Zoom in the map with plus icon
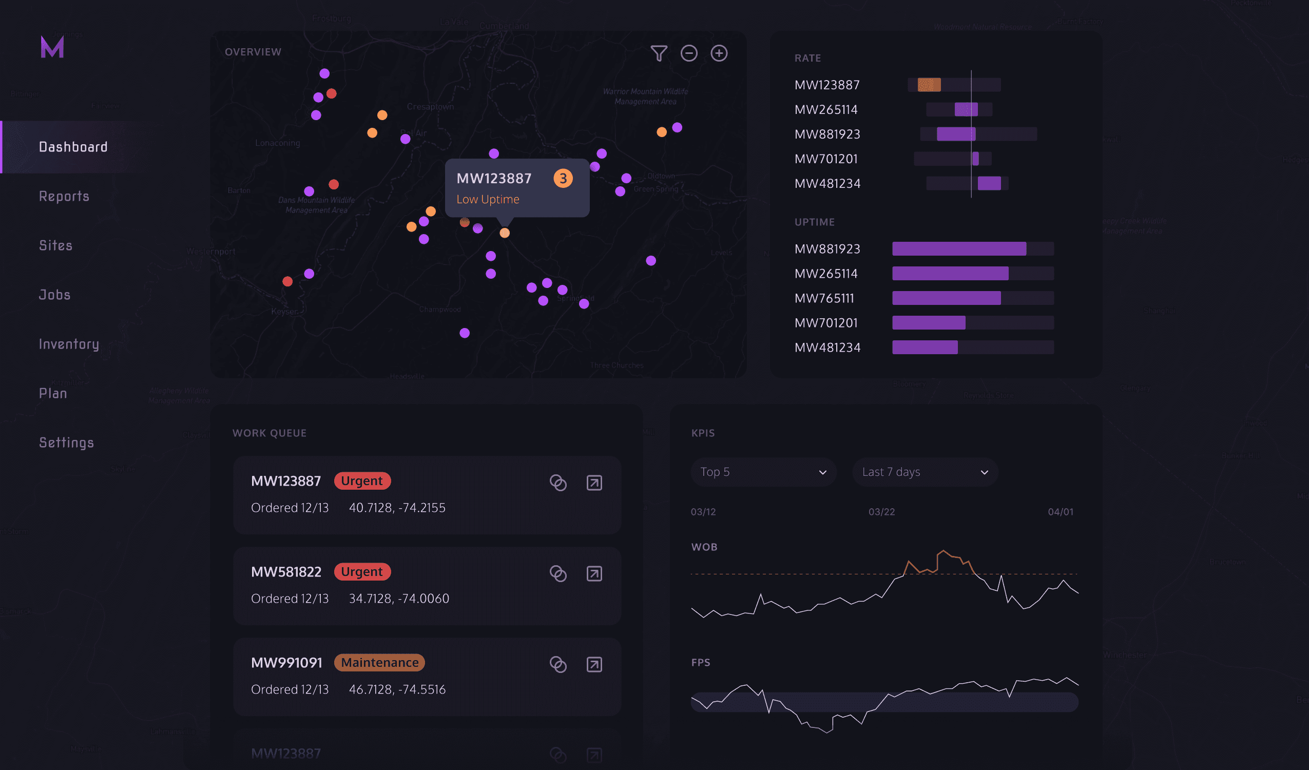The image size is (1309, 770). [x=719, y=53]
